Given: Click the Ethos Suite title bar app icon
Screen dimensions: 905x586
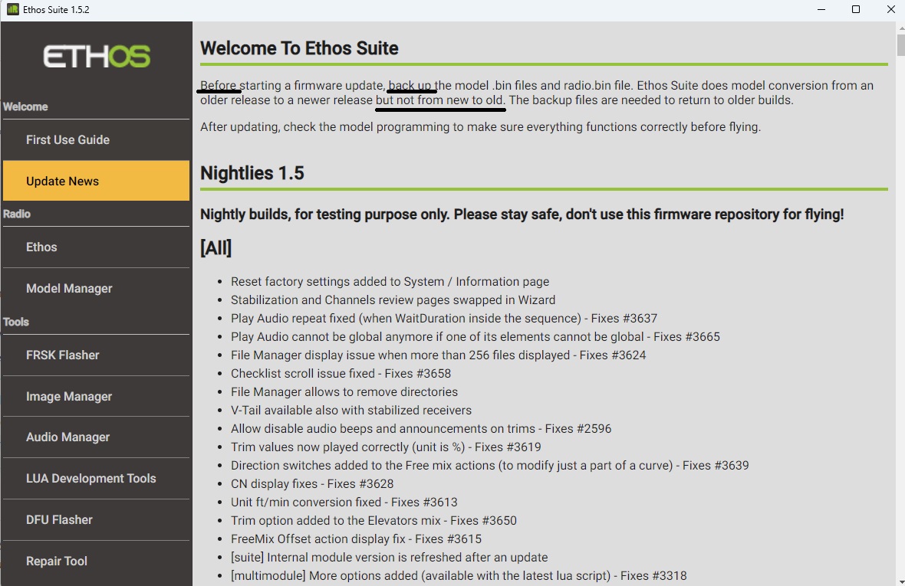Looking at the screenshot, I should [x=12, y=9].
